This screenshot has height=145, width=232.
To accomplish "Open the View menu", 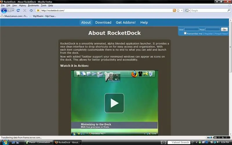I will [14, 6].
